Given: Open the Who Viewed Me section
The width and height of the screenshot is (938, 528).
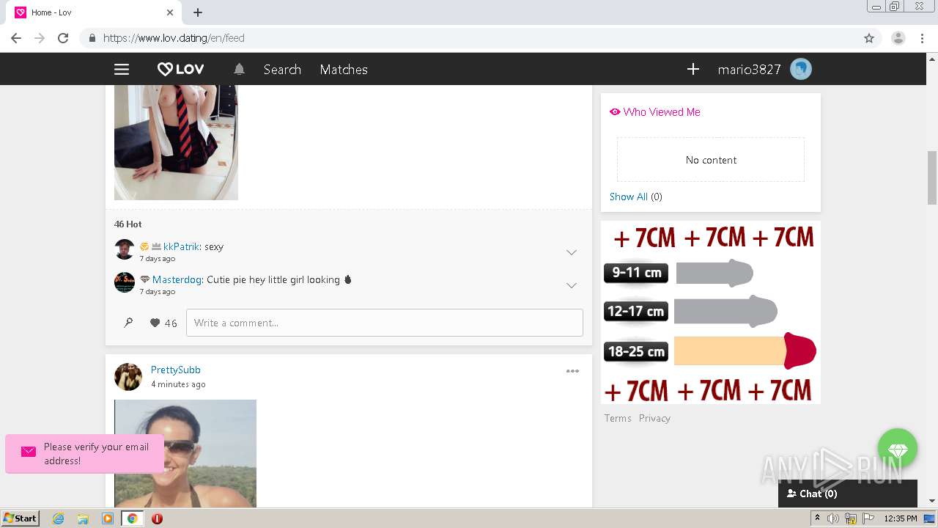Looking at the screenshot, I should pos(662,112).
